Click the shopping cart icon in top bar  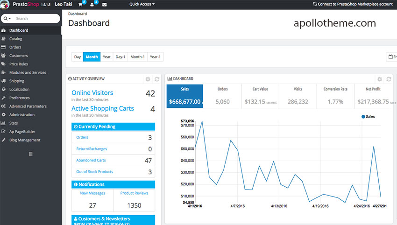81,4
